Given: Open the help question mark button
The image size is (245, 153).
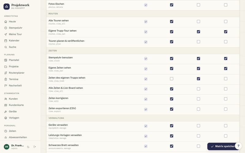Looking at the screenshot, I should [238, 146].
